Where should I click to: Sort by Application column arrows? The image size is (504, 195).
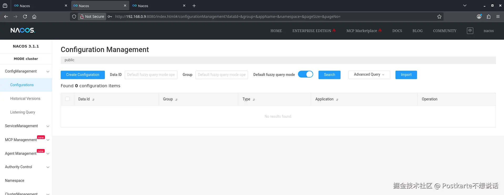[337, 100]
